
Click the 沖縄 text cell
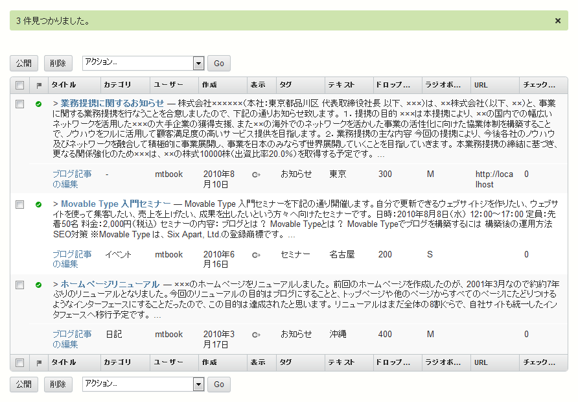(x=338, y=334)
